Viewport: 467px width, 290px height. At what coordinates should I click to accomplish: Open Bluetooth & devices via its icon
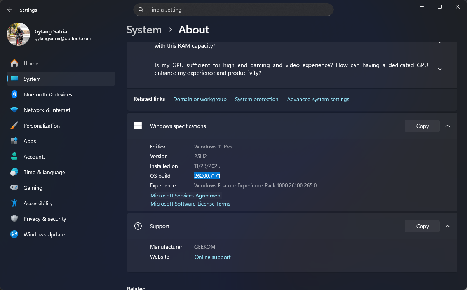pyautogui.click(x=14, y=94)
